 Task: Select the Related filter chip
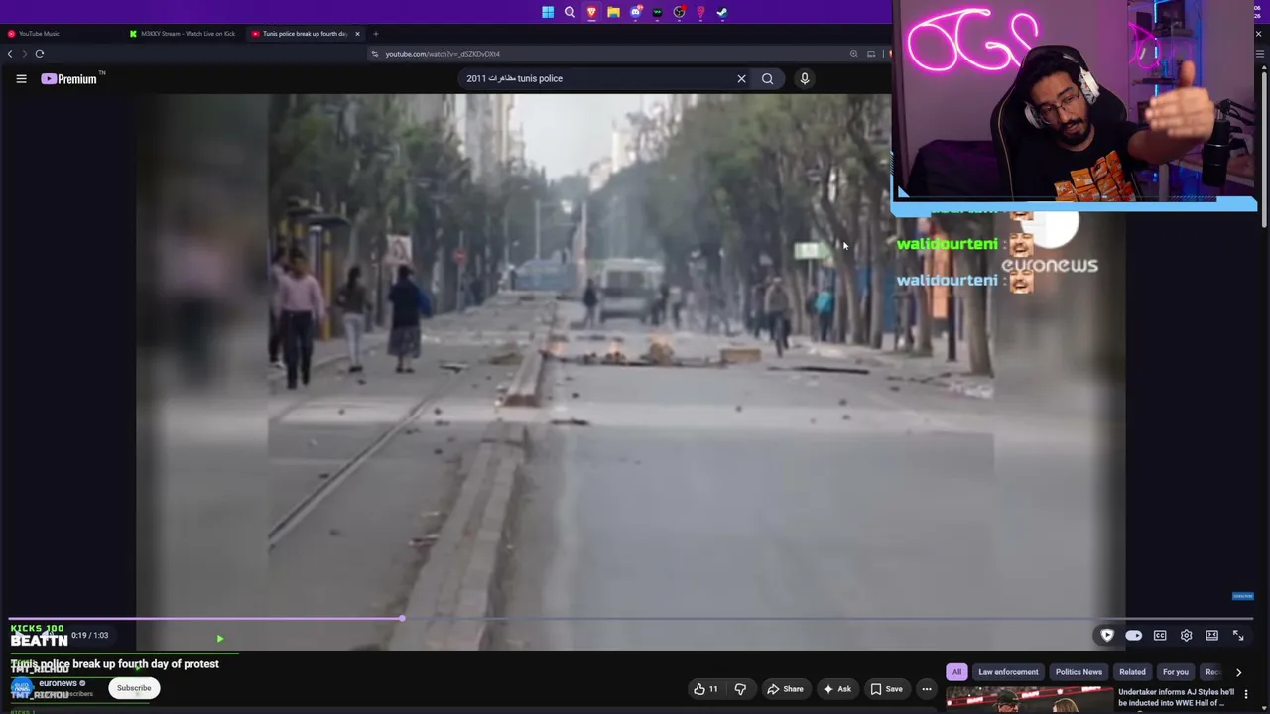(x=1132, y=672)
